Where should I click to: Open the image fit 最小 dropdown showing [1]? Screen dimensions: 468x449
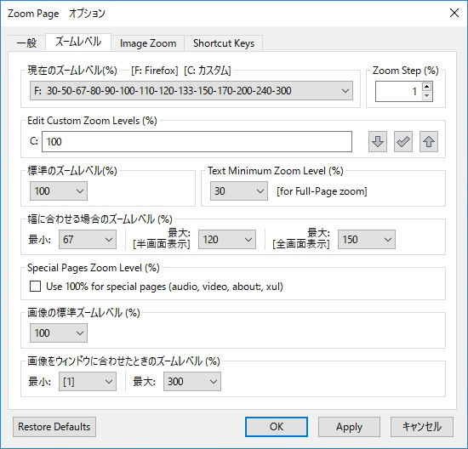click(x=88, y=381)
